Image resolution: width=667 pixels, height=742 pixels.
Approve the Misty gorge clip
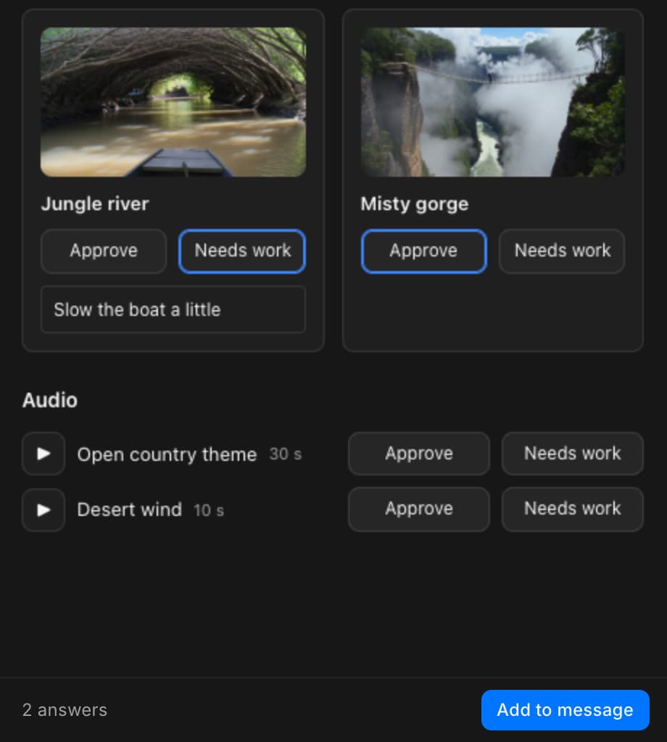click(x=423, y=251)
